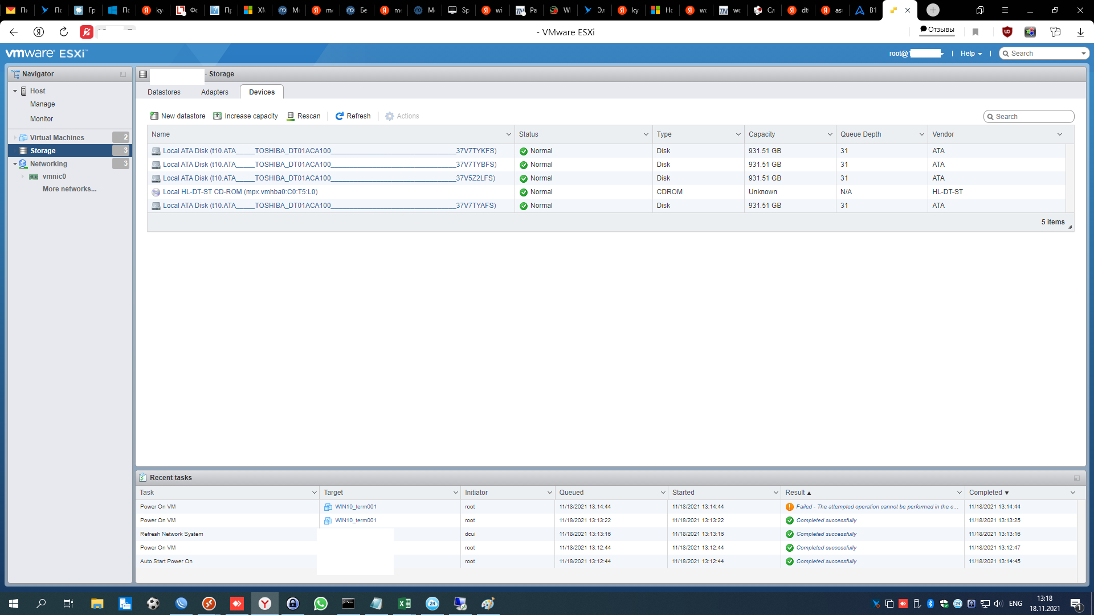Click the top ESXi Search field
Image resolution: width=1094 pixels, height=615 pixels.
[1044, 54]
